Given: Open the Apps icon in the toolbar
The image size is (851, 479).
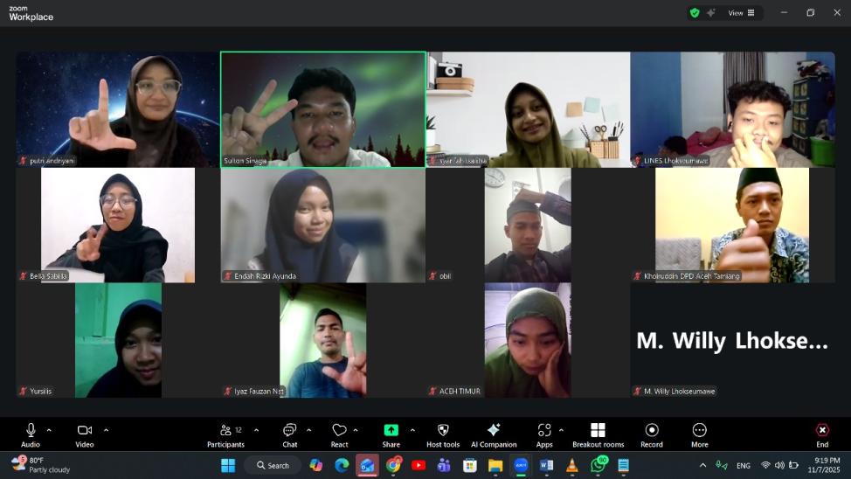Looking at the screenshot, I should pyautogui.click(x=544, y=430).
